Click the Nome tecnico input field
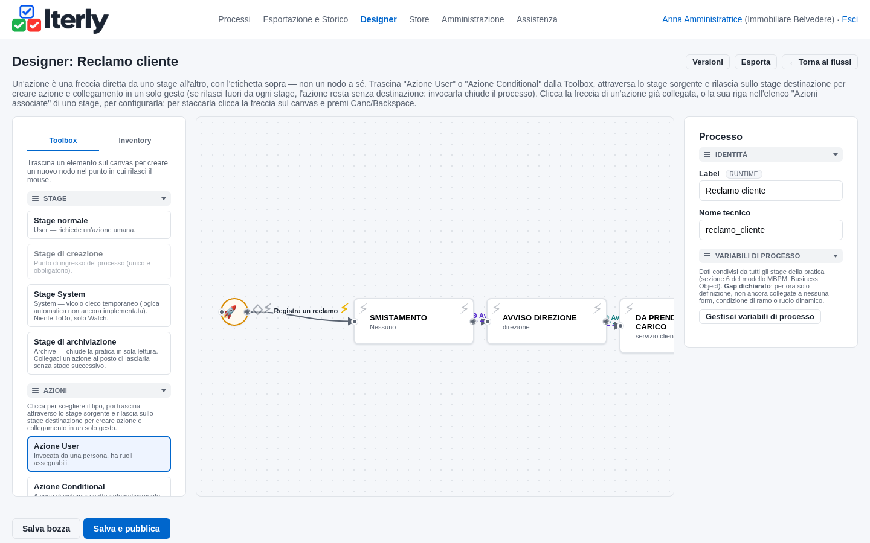 pos(771,230)
